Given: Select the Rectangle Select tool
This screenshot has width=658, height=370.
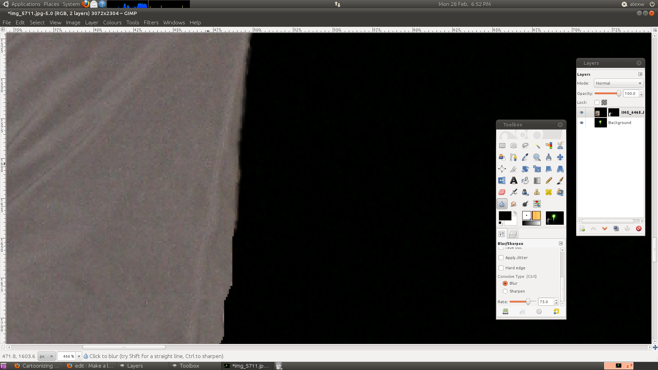Looking at the screenshot, I should pos(502,146).
